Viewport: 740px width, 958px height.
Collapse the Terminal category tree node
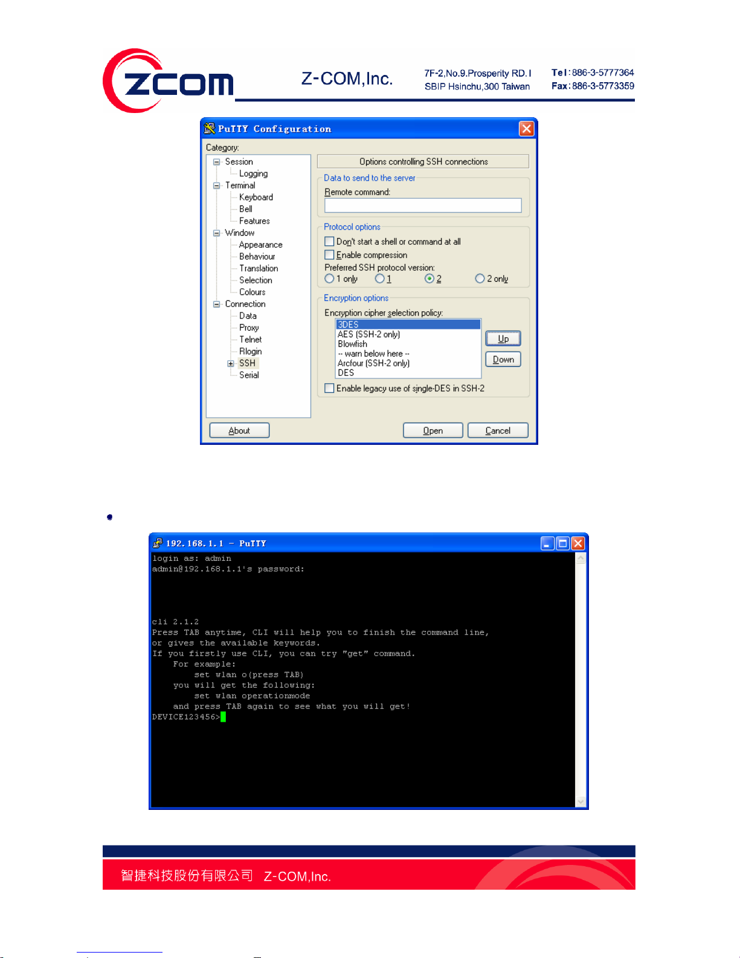tap(216, 186)
